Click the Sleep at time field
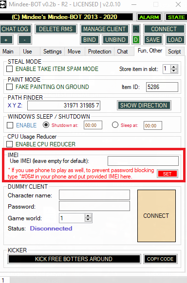187x283 pixels. [153, 125]
